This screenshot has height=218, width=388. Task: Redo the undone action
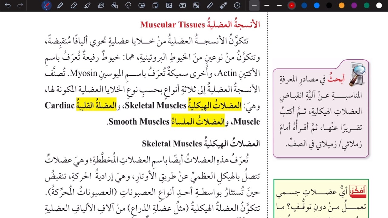click(20, 5)
